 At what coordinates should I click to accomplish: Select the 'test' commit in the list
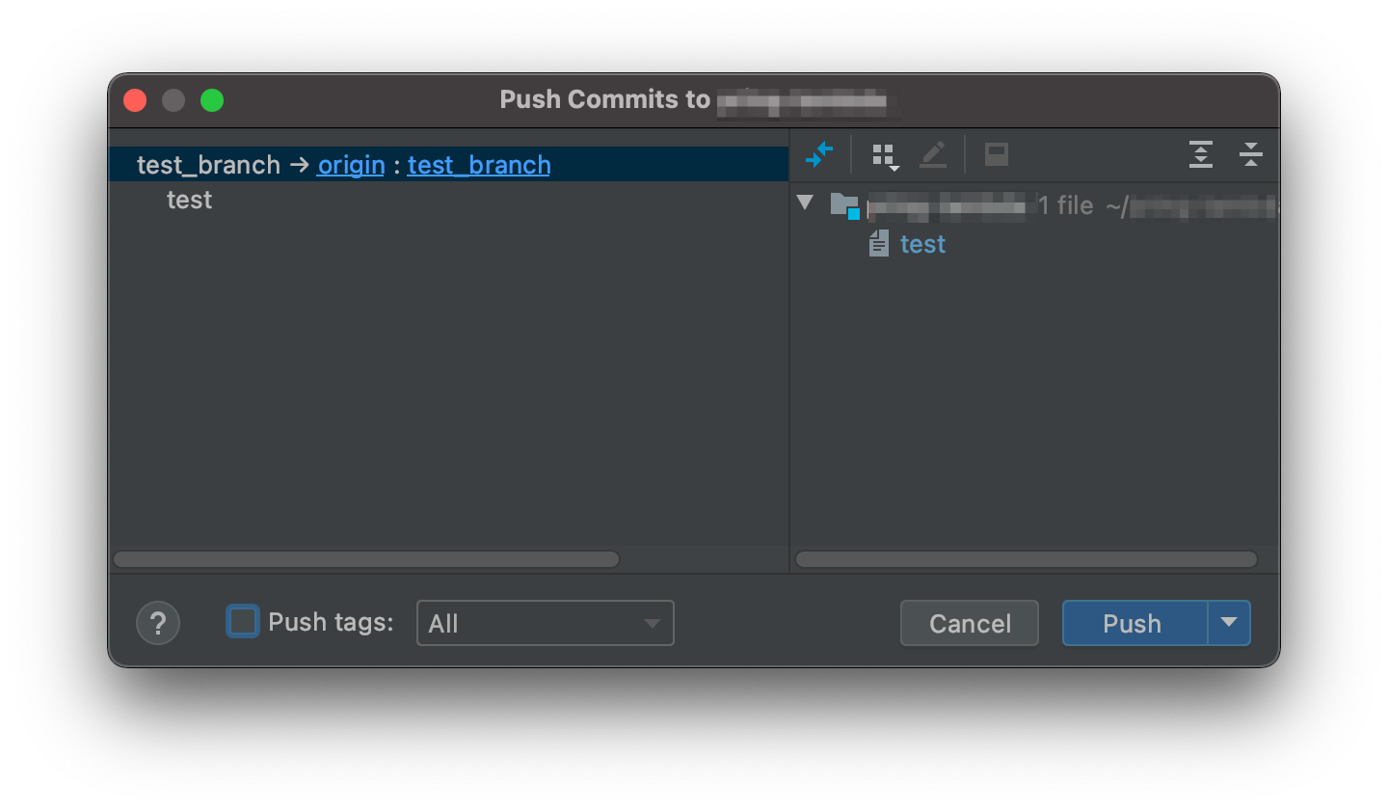[189, 200]
